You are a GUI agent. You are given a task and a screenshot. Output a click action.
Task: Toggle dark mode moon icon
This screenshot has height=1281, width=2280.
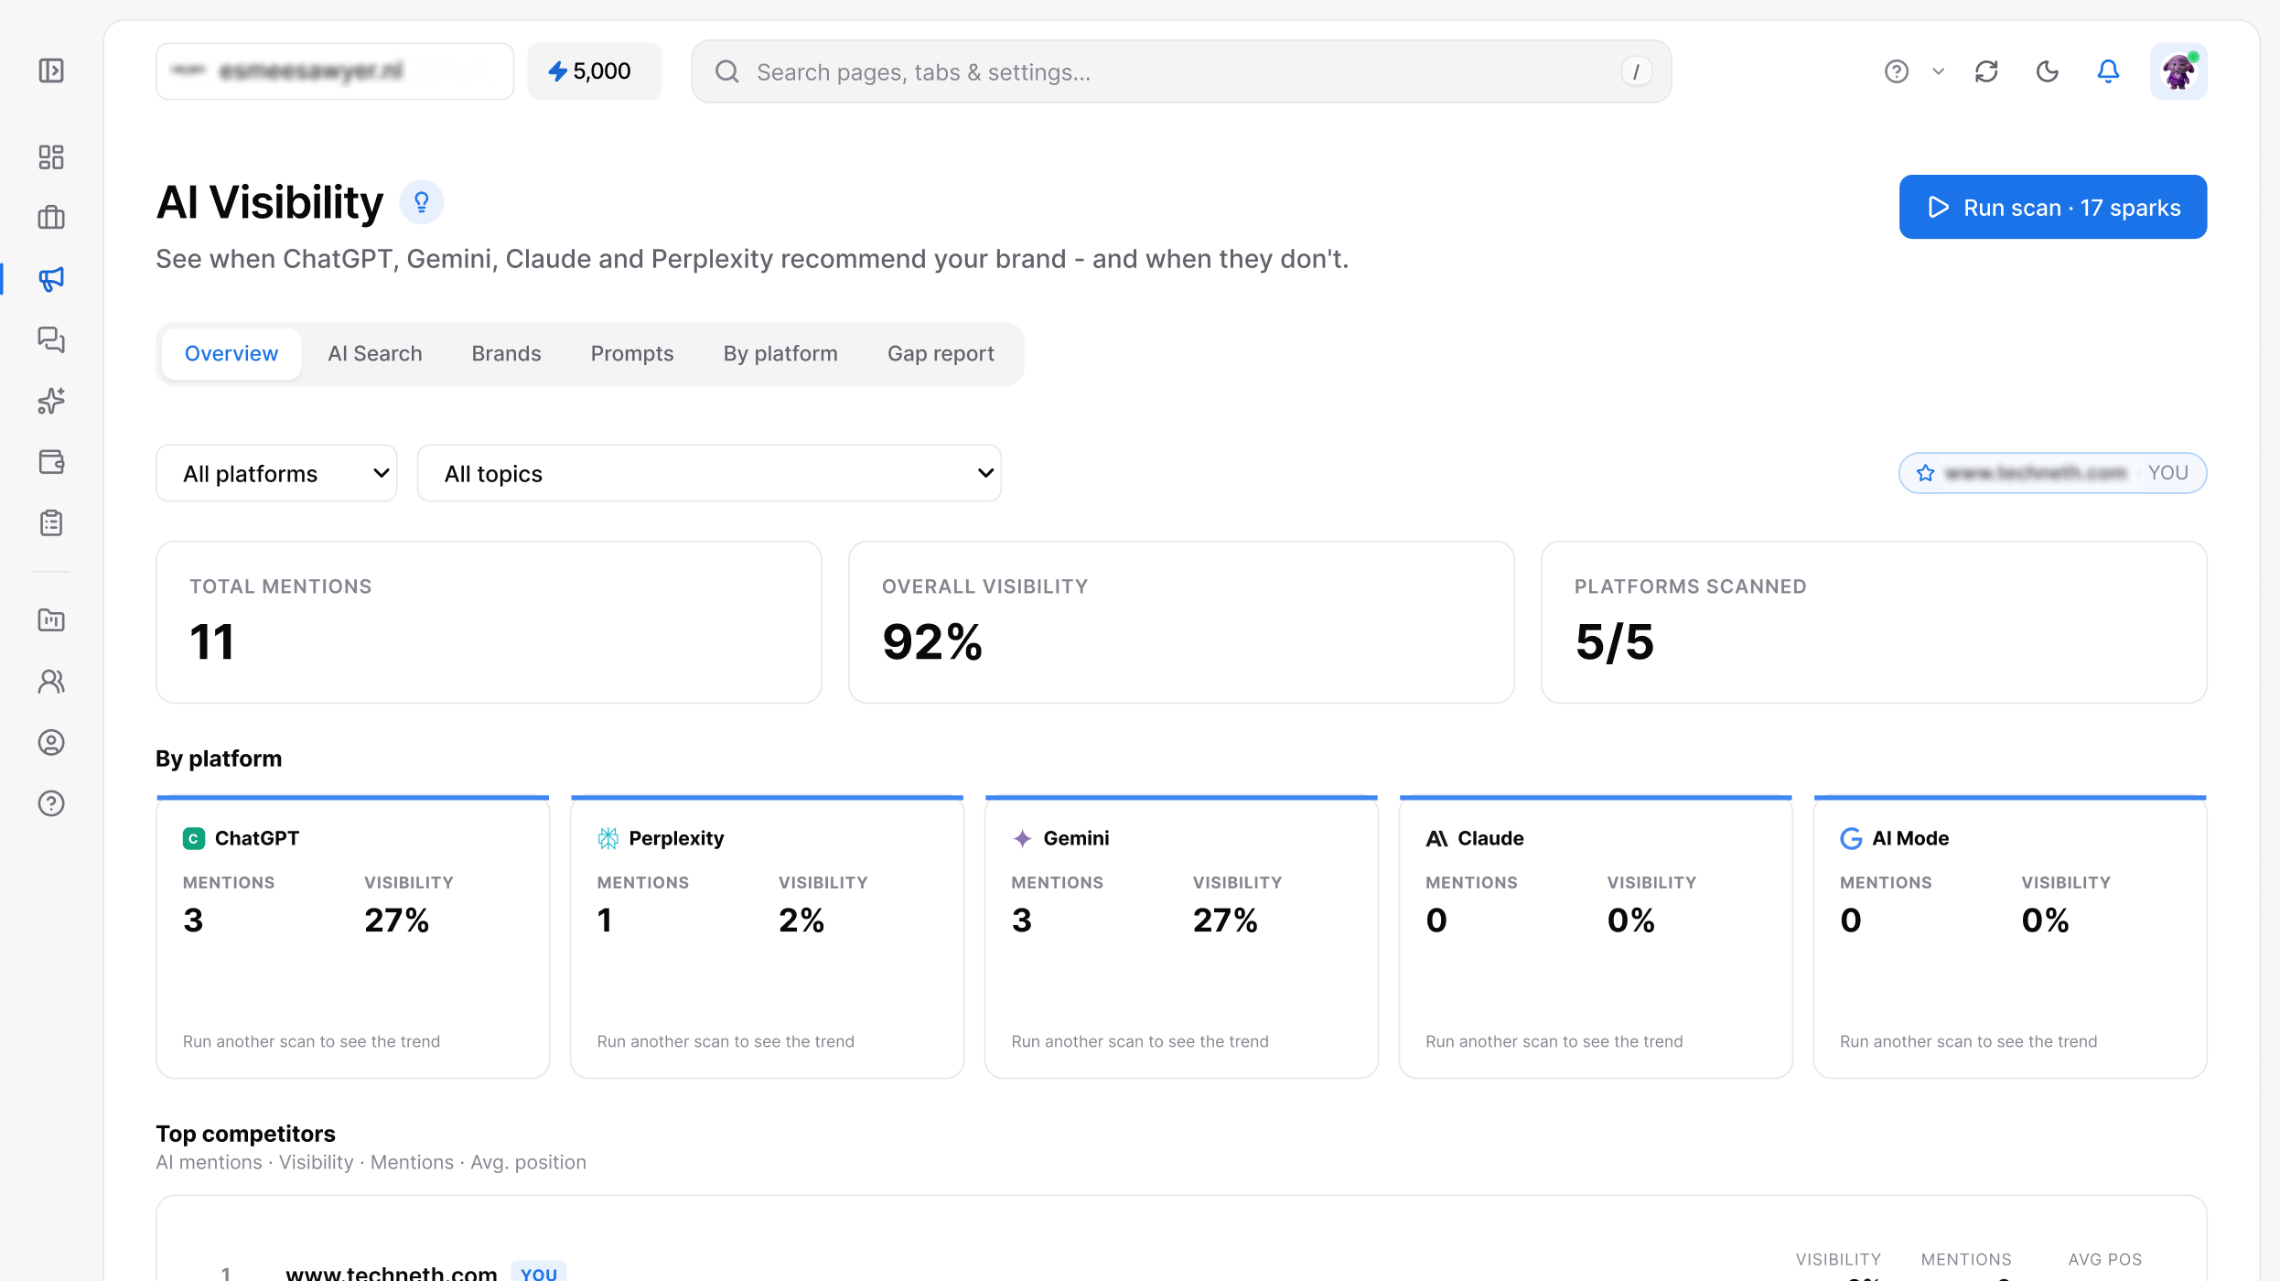2048,71
